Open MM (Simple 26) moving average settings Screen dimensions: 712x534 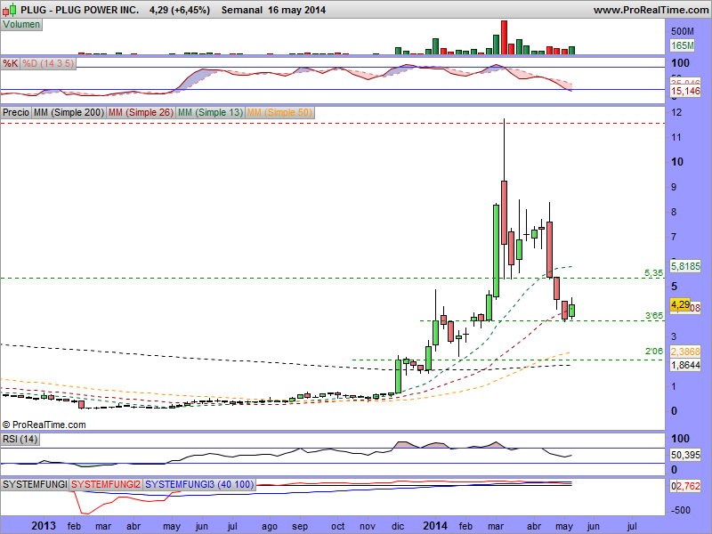point(140,113)
